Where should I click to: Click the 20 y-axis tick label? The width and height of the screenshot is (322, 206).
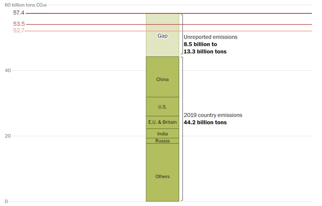click(7, 136)
